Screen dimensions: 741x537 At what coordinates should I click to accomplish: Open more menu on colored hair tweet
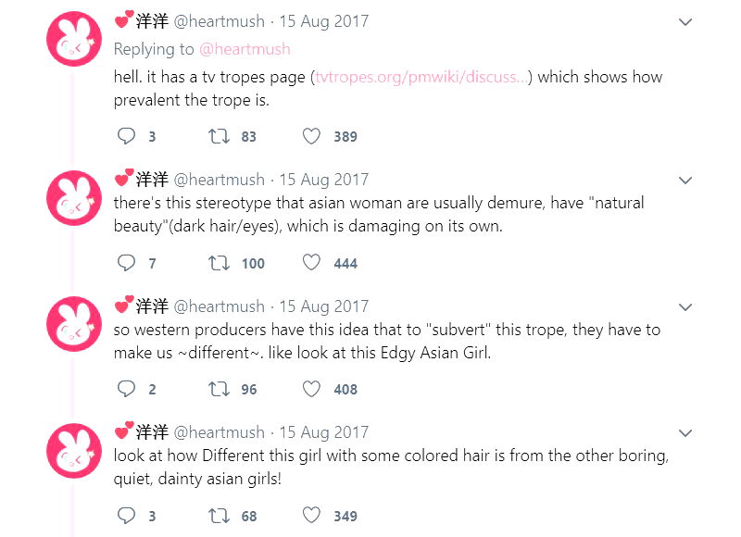(685, 432)
